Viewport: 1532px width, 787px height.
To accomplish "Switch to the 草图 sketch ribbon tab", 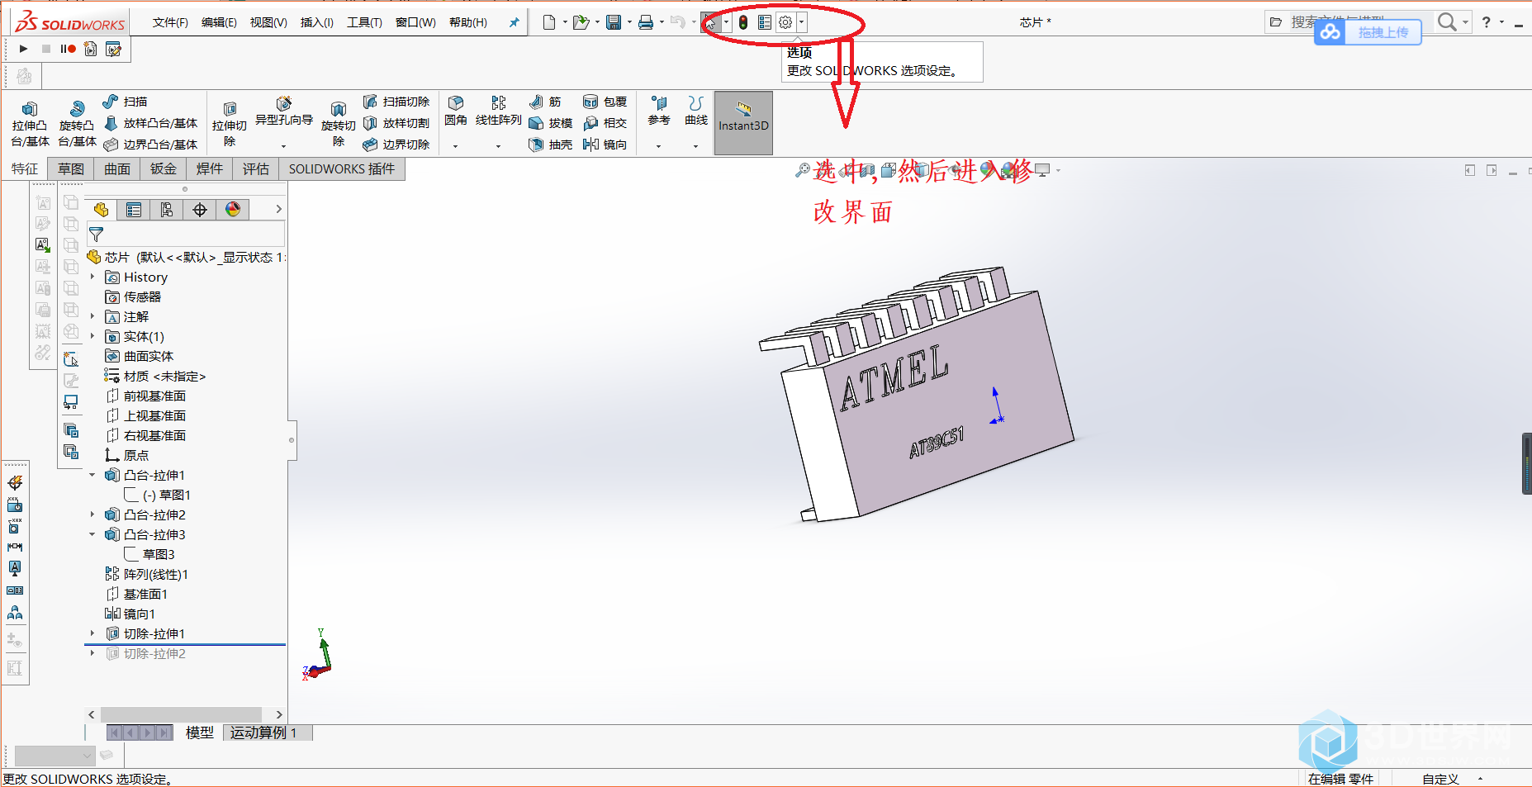I will (x=71, y=168).
